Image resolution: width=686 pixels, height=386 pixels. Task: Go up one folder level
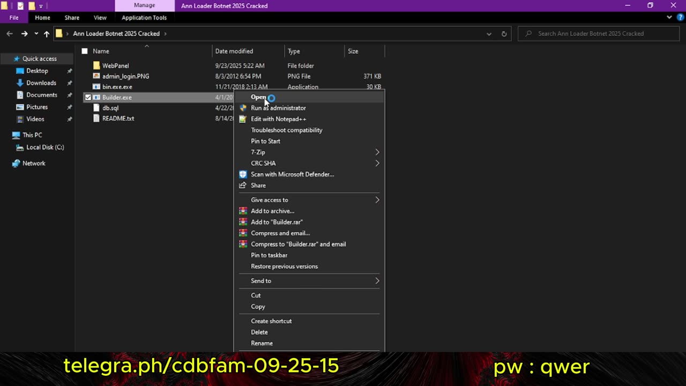(x=47, y=34)
